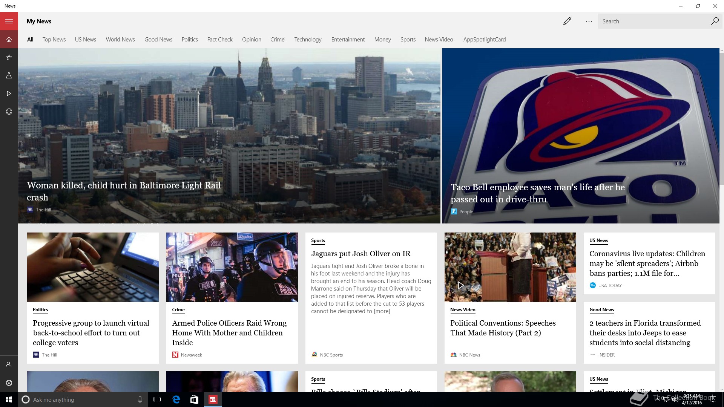
Task: Open Task View in taskbar
Action: click(157, 399)
